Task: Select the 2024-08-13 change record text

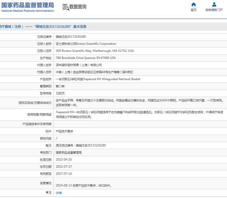Action: [84, 186]
